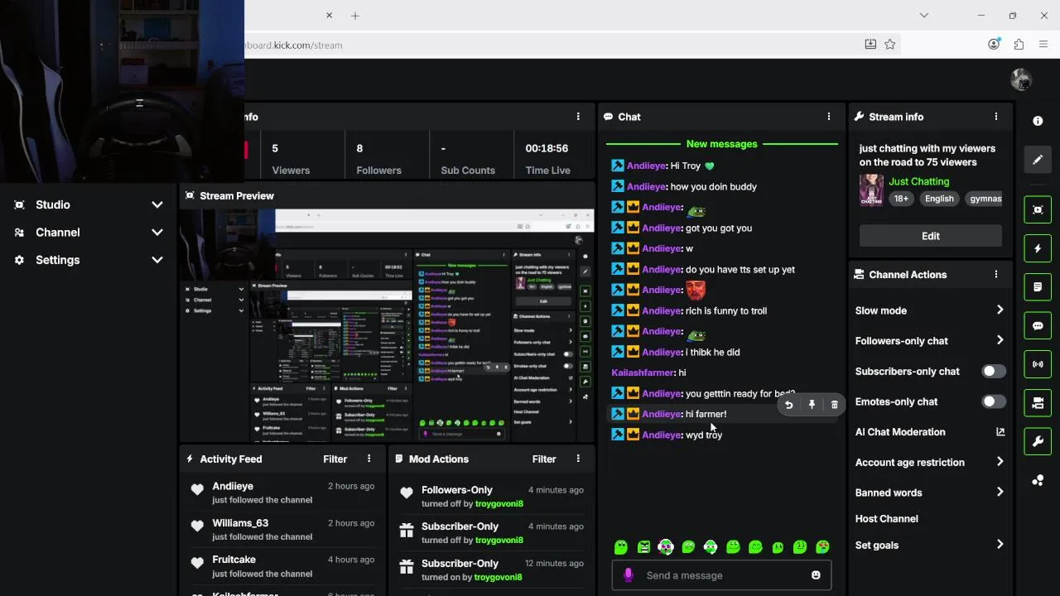The width and height of the screenshot is (1060, 596).
Task: Open the profile avatar menu
Action: tap(1021, 79)
